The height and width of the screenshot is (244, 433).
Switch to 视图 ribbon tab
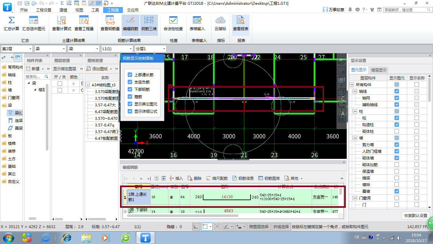79,10
